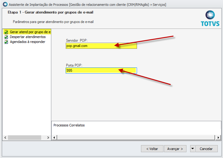Select Despertar atendimentos step
Screen dimensions: 223x158
(28, 37)
